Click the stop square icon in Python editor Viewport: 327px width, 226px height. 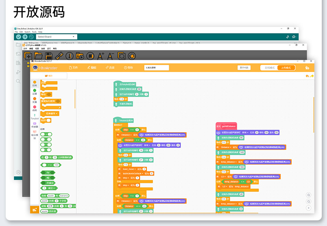pyautogui.click(x=90, y=56)
